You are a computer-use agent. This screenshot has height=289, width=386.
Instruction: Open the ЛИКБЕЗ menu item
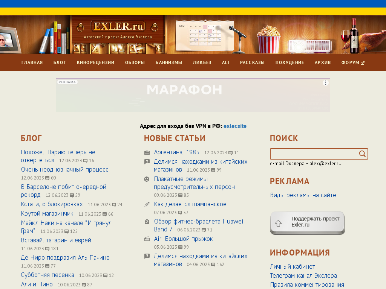(x=202, y=63)
